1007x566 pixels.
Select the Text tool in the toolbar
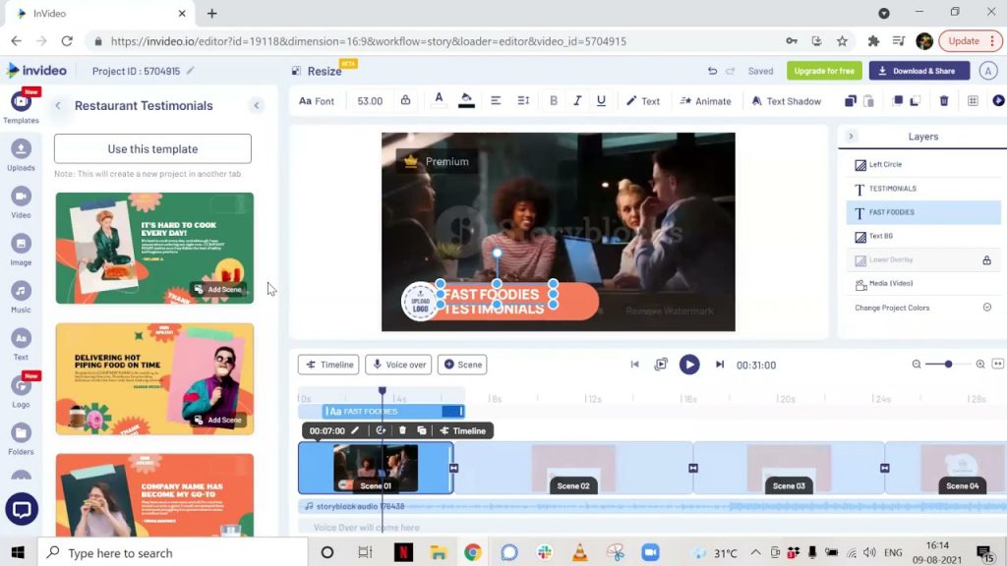[643, 100]
